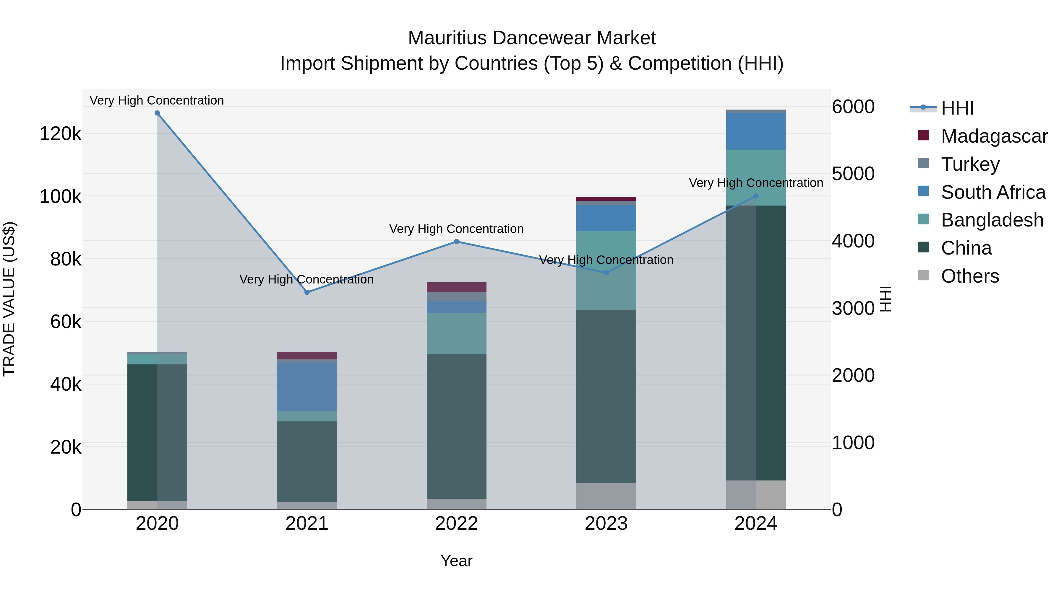
Task: Click the Mauritius Dancewear Market title
Action: point(532,38)
